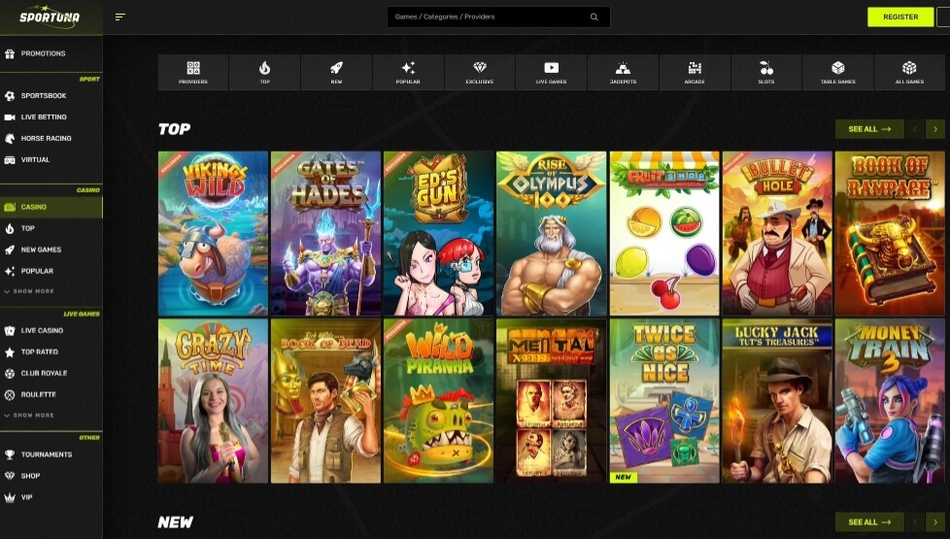
Task: Click the Sportuna logo
Action: point(50,17)
